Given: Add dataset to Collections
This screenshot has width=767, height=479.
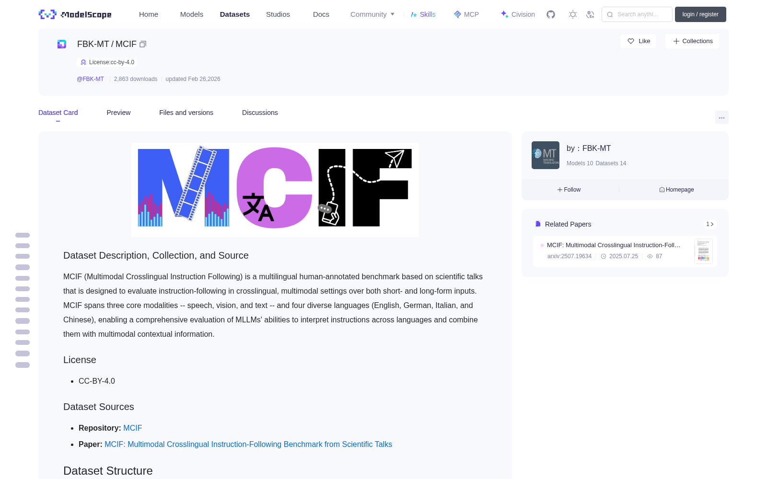Looking at the screenshot, I should click(x=692, y=41).
